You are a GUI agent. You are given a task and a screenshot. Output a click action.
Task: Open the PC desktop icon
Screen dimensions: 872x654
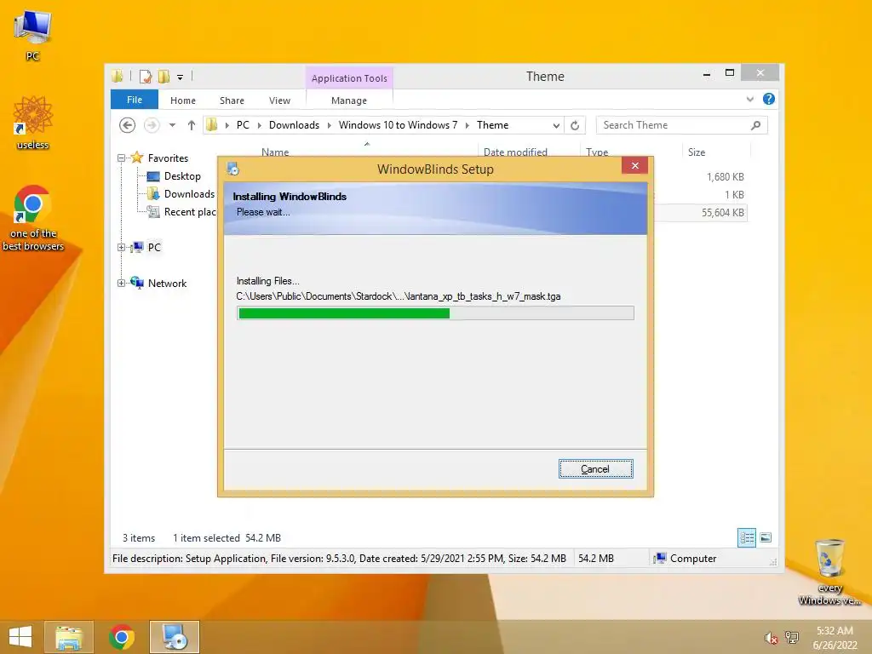pyautogui.click(x=32, y=34)
